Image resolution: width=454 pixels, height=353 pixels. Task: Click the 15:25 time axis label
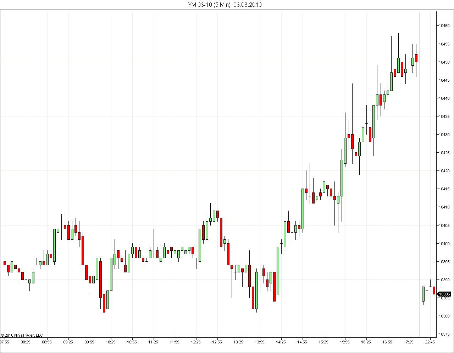point(323,342)
